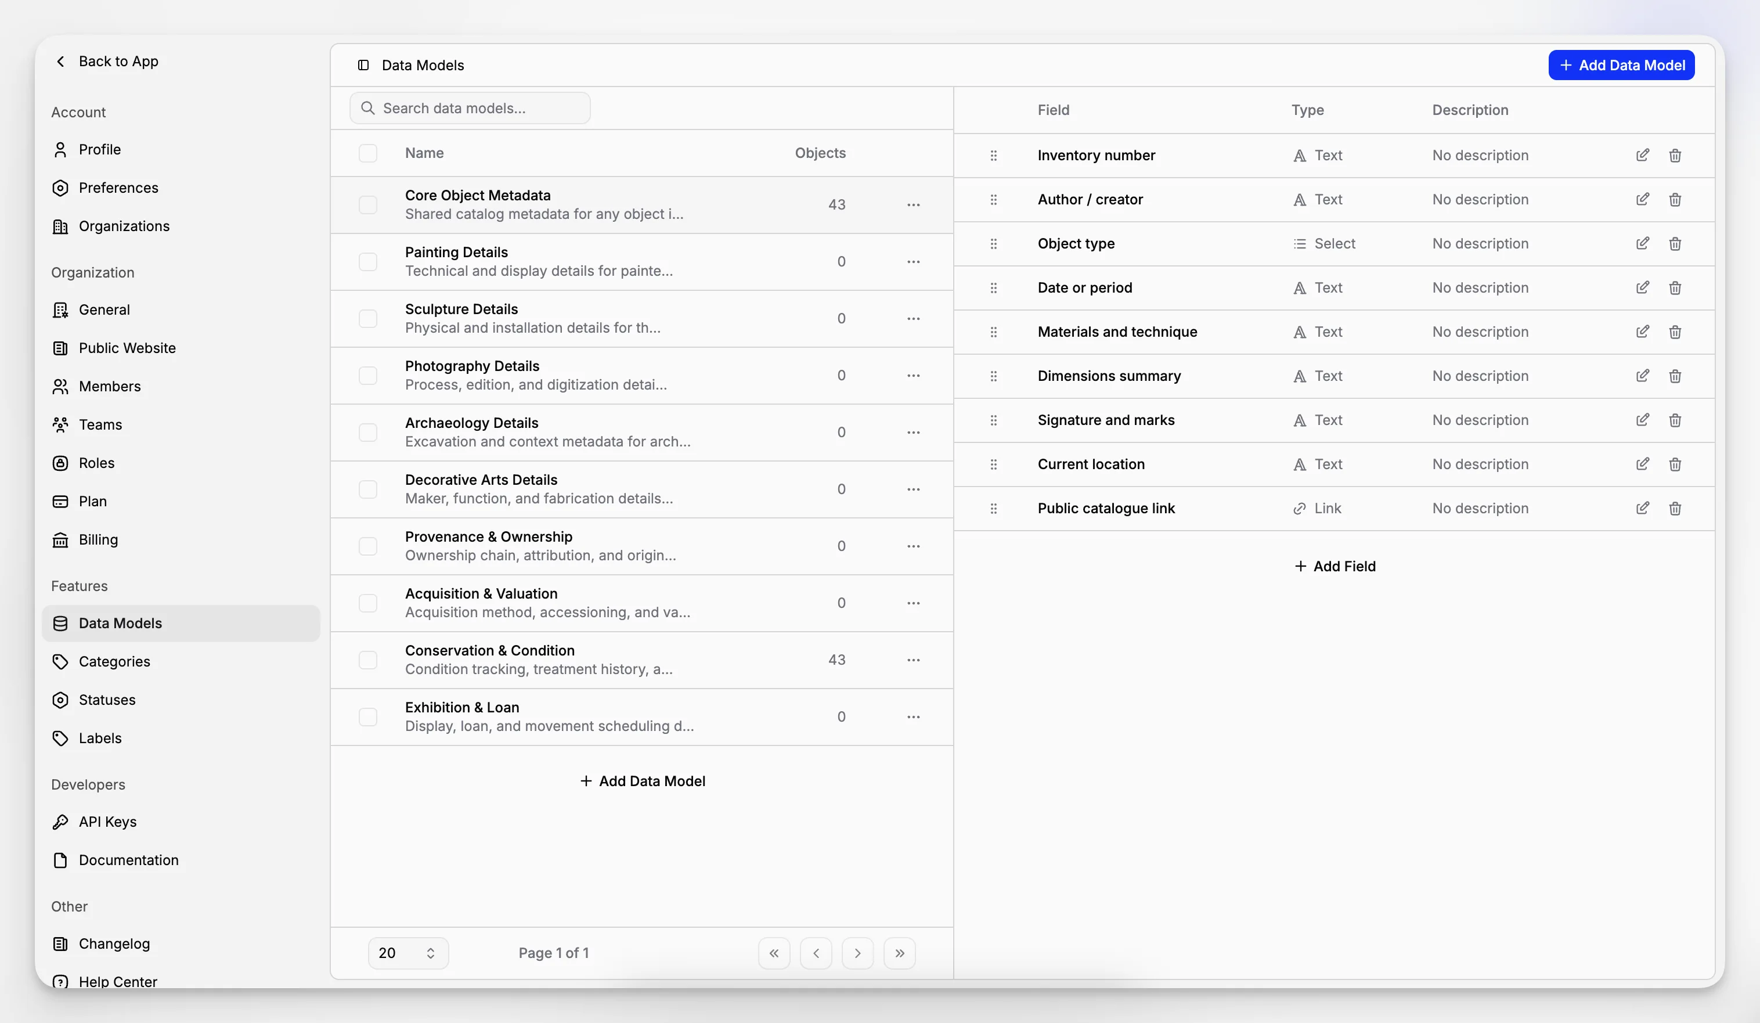Click the sidebar toggle icon beside Data Models
The image size is (1760, 1023).
(363, 65)
